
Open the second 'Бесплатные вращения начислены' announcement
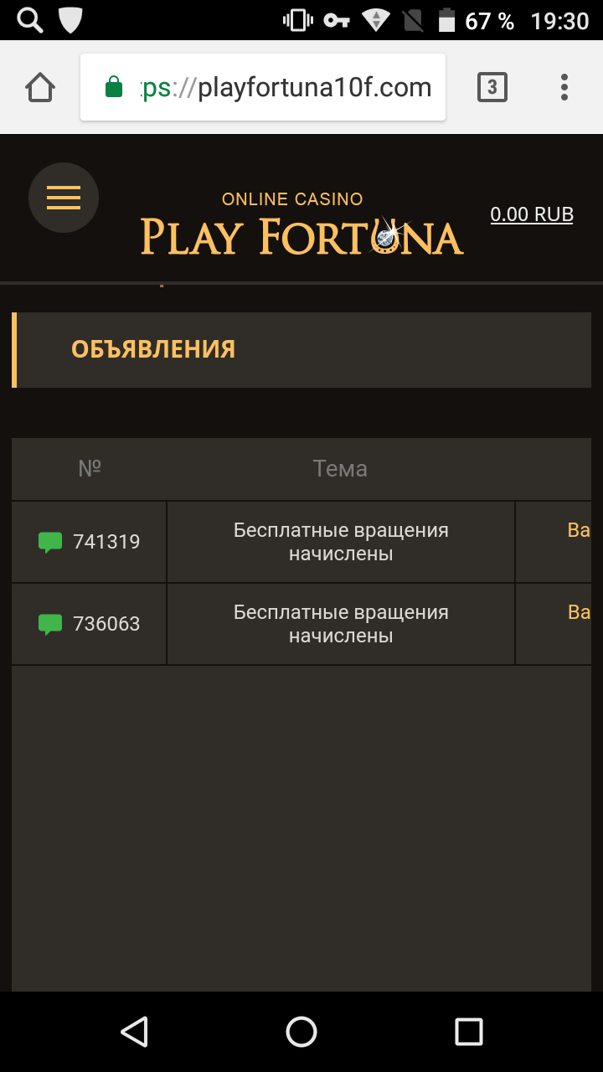click(x=340, y=623)
